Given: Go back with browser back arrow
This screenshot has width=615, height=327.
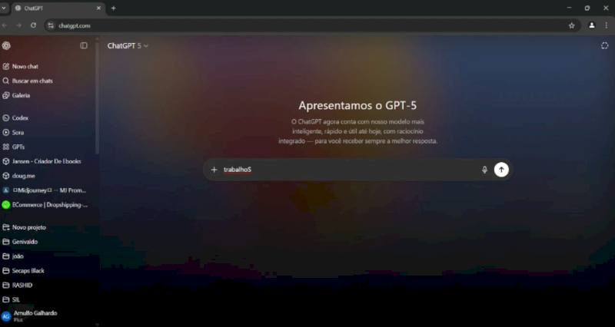Looking at the screenshot, I should [5, 25].
